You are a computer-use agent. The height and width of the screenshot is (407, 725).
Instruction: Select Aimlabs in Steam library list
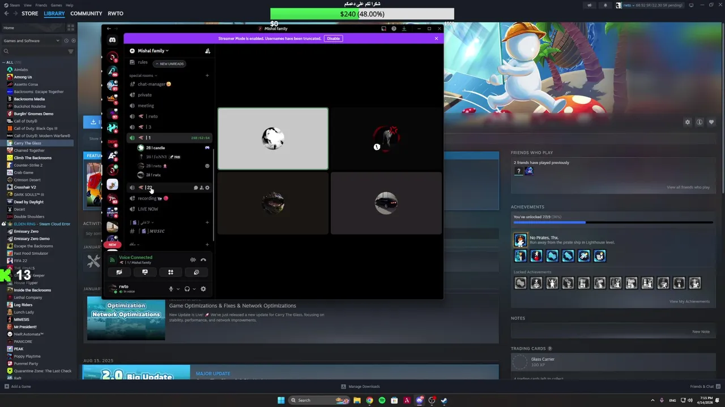[20, 70]
